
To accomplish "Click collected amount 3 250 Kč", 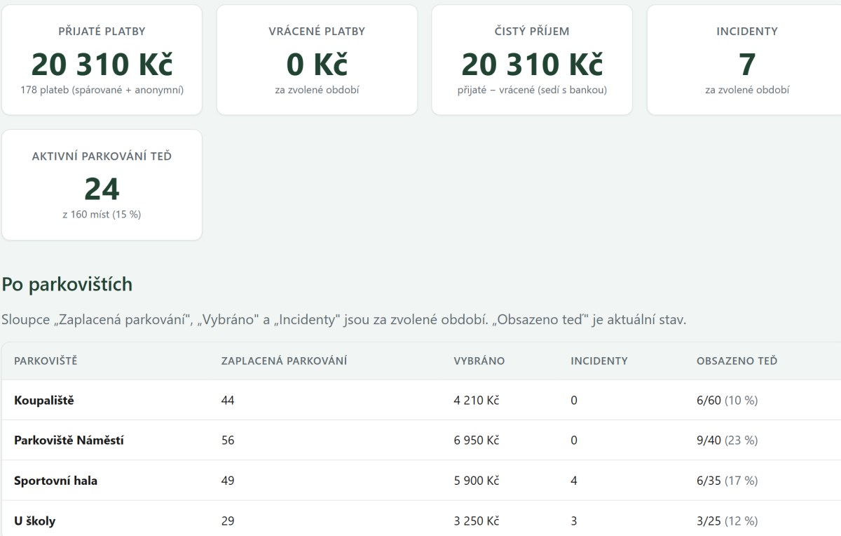I will click(477, 521).
